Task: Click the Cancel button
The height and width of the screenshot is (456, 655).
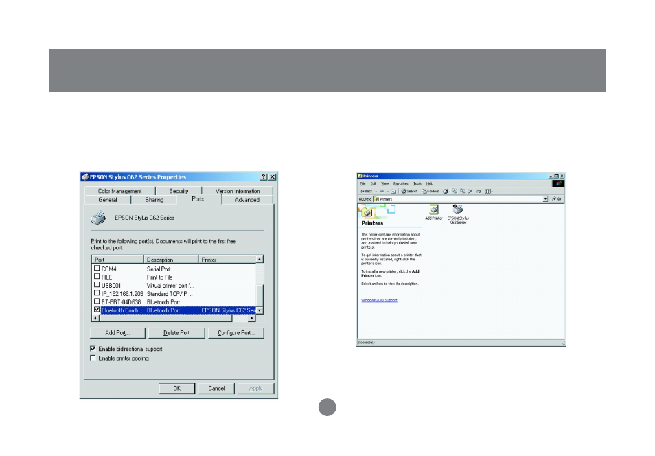Action: click(x=216, y=388)
